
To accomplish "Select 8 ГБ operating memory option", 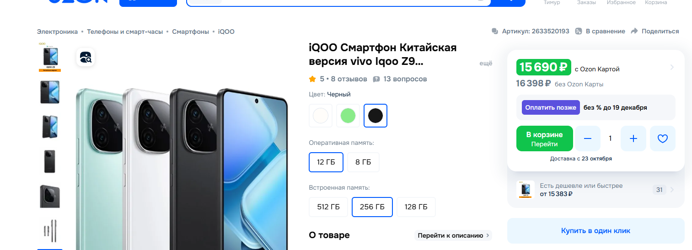I will click(363, 162).
